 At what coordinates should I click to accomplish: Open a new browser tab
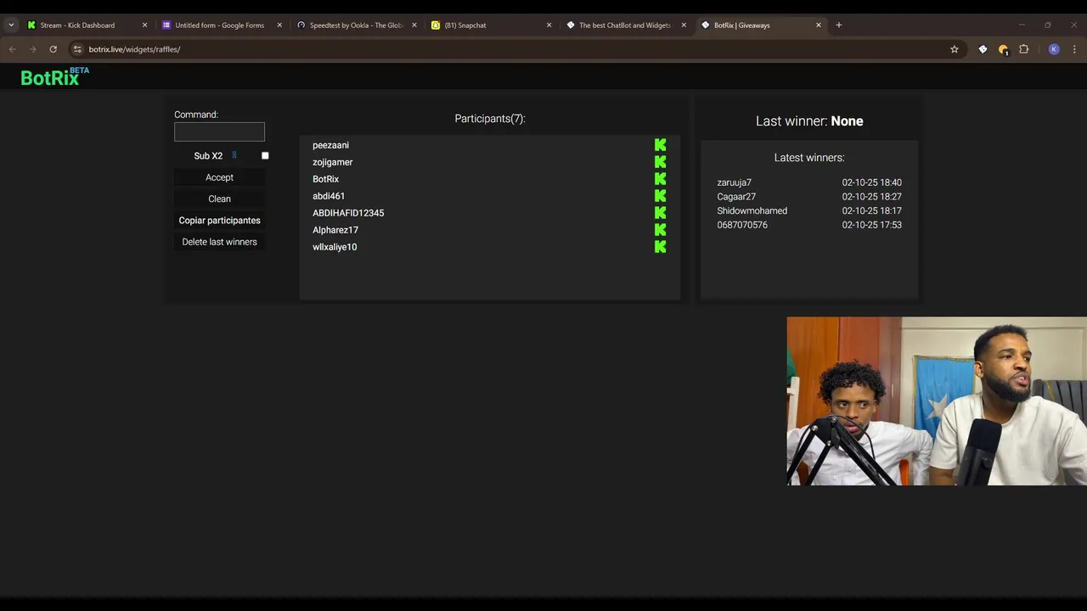point(839,25)
